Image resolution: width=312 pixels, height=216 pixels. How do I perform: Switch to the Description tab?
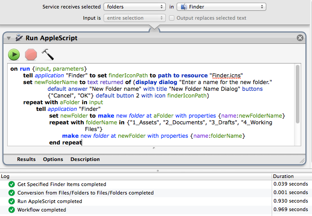tap(85, 159)
